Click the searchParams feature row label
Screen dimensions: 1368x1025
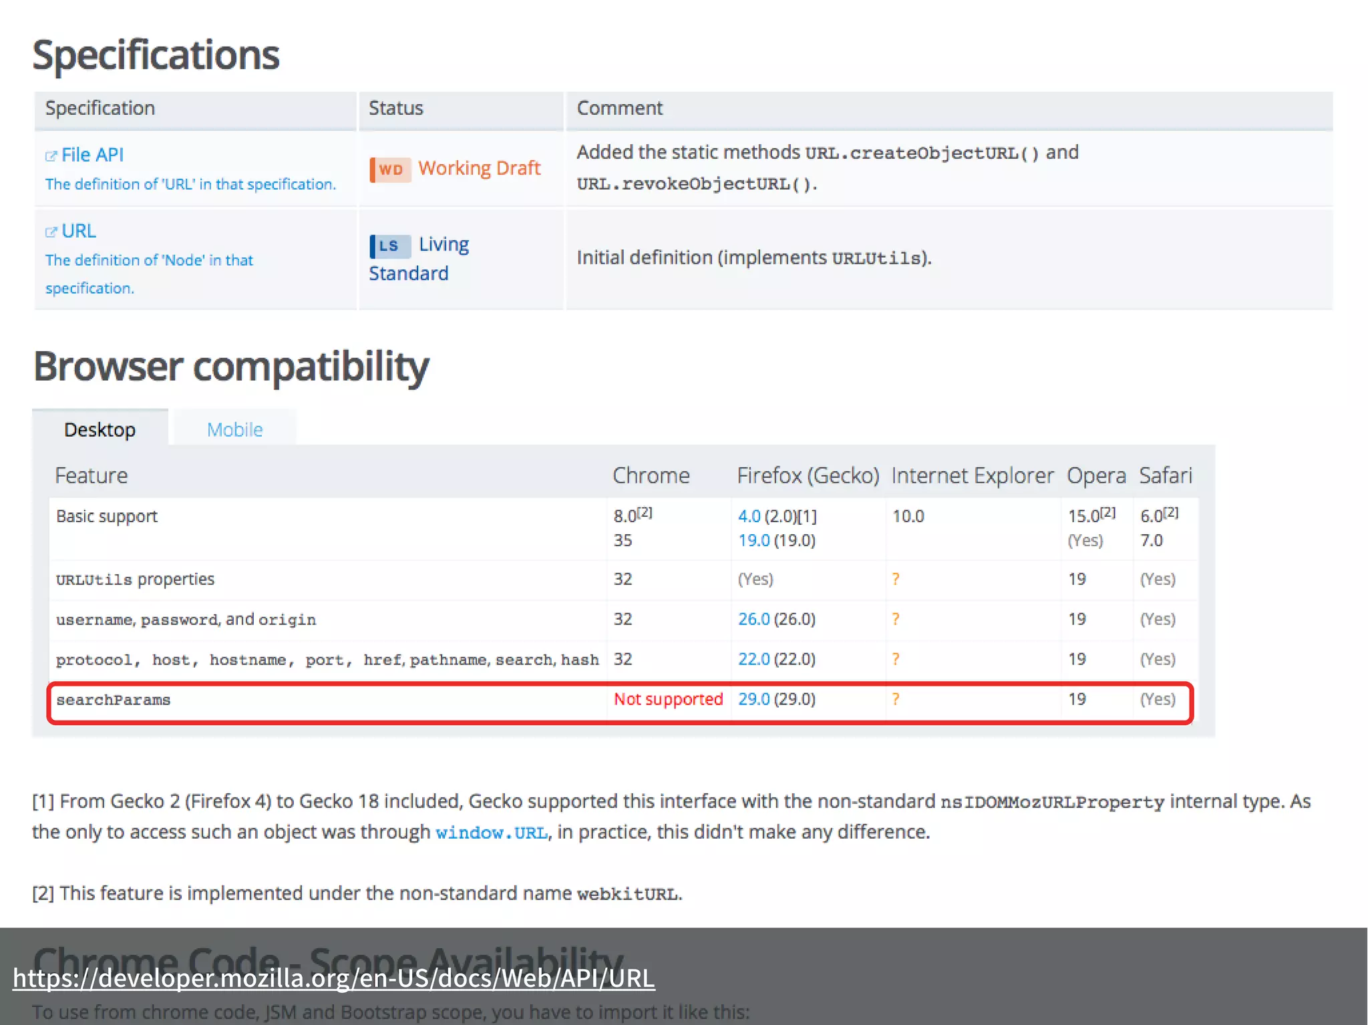click(x=113, y=700)
